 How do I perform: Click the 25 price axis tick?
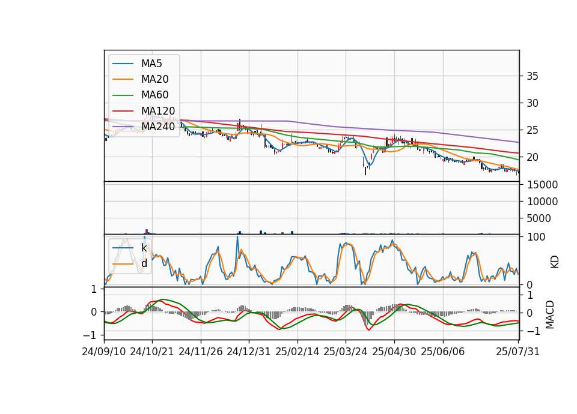click(533, 130)
